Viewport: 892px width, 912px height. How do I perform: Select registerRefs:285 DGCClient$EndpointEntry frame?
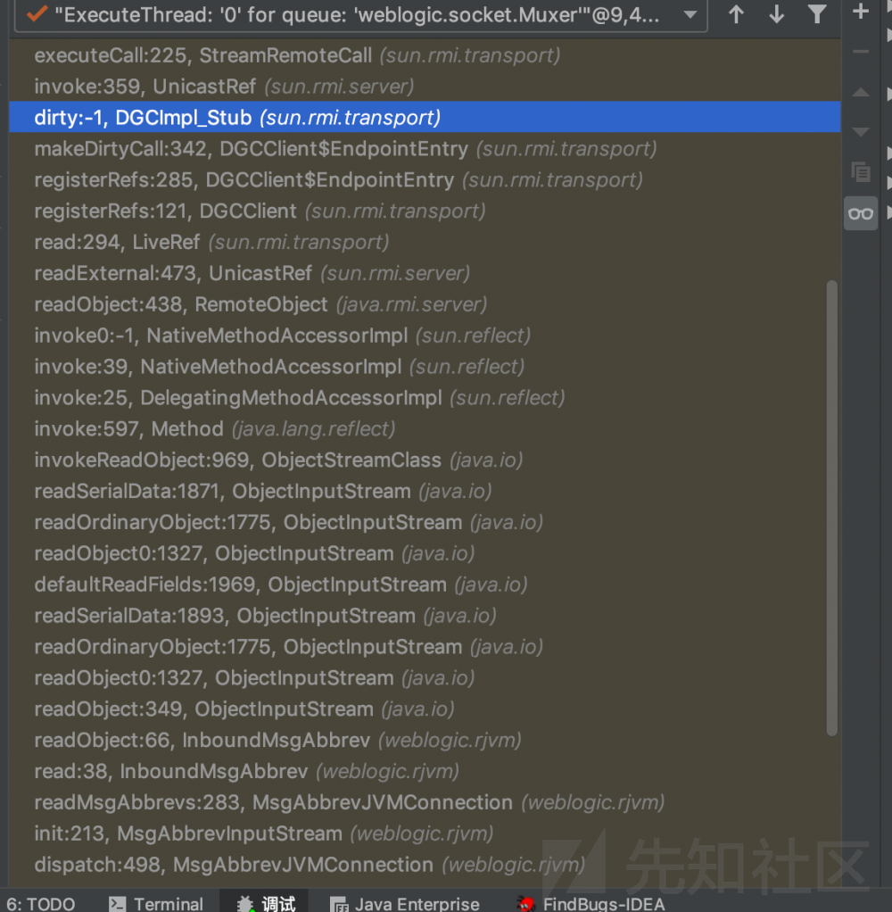(425, 179)
